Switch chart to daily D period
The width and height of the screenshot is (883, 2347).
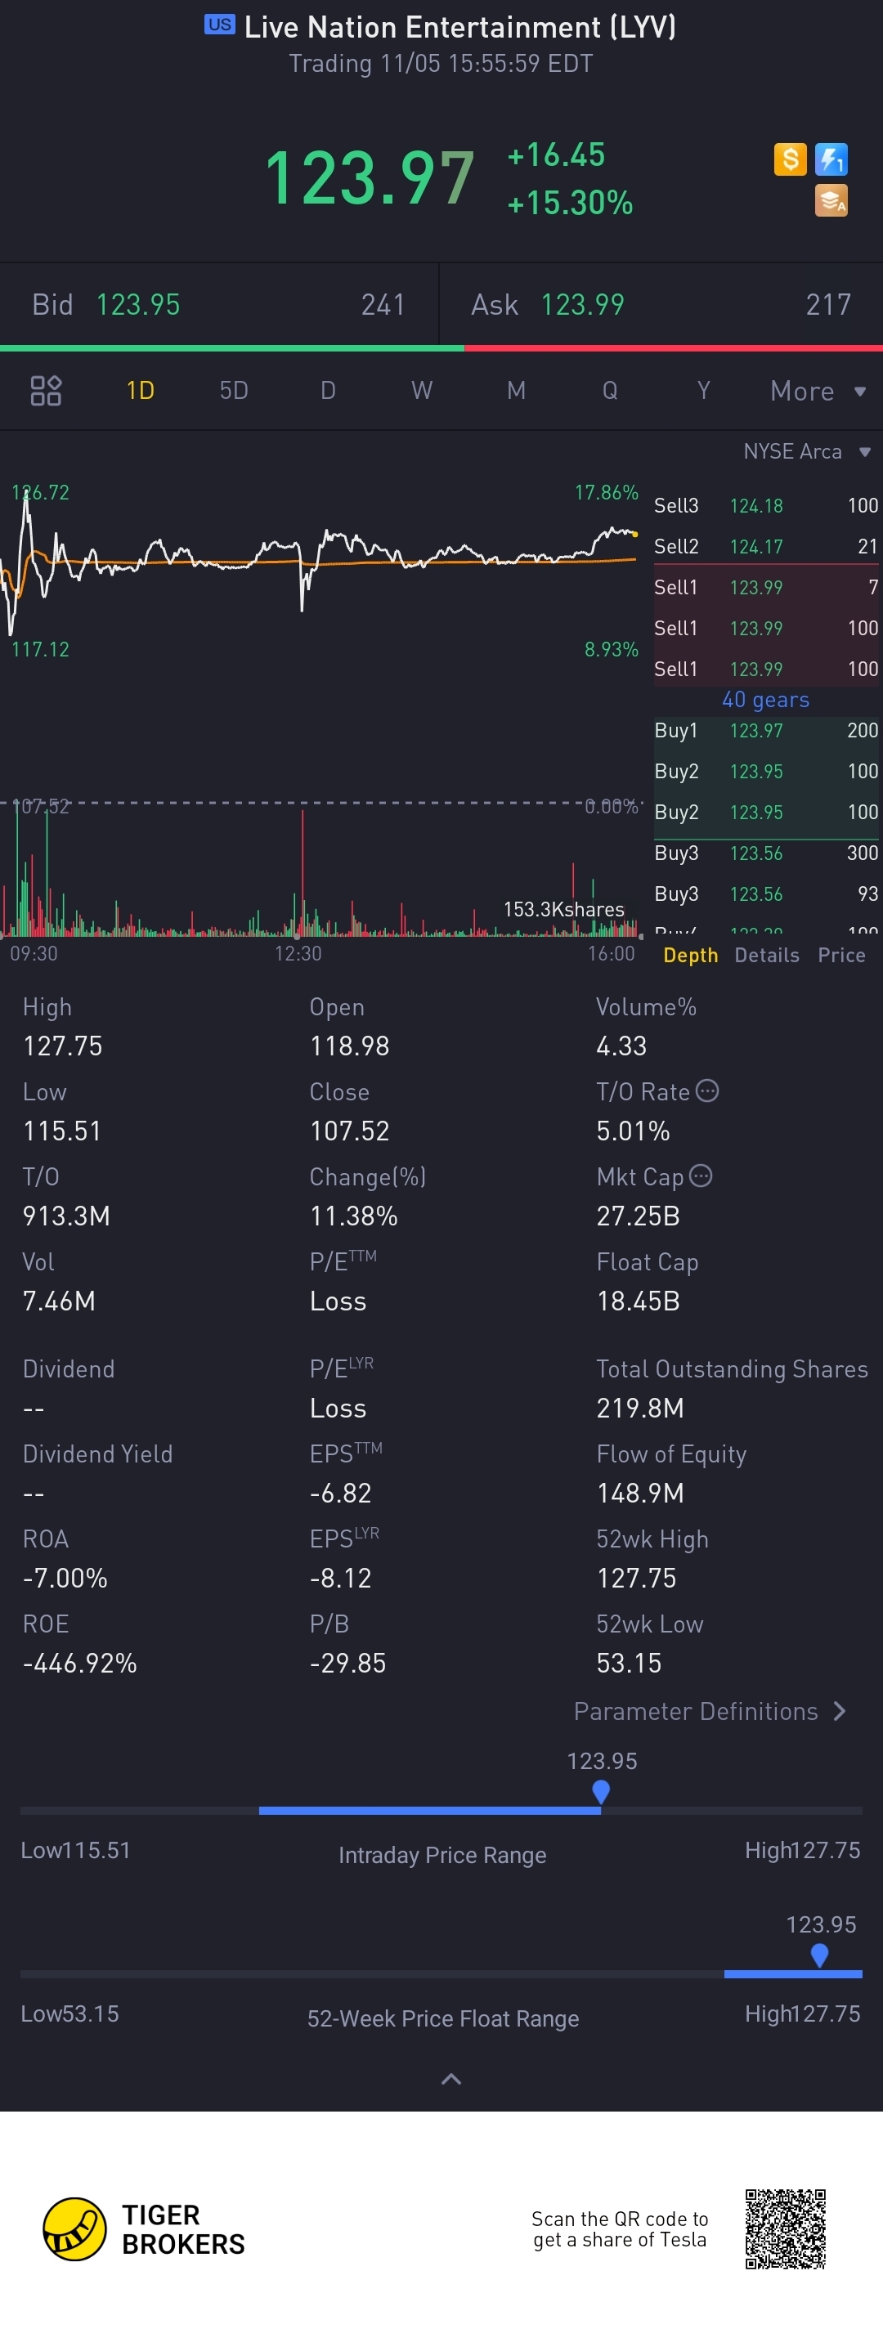coord(328,391)
